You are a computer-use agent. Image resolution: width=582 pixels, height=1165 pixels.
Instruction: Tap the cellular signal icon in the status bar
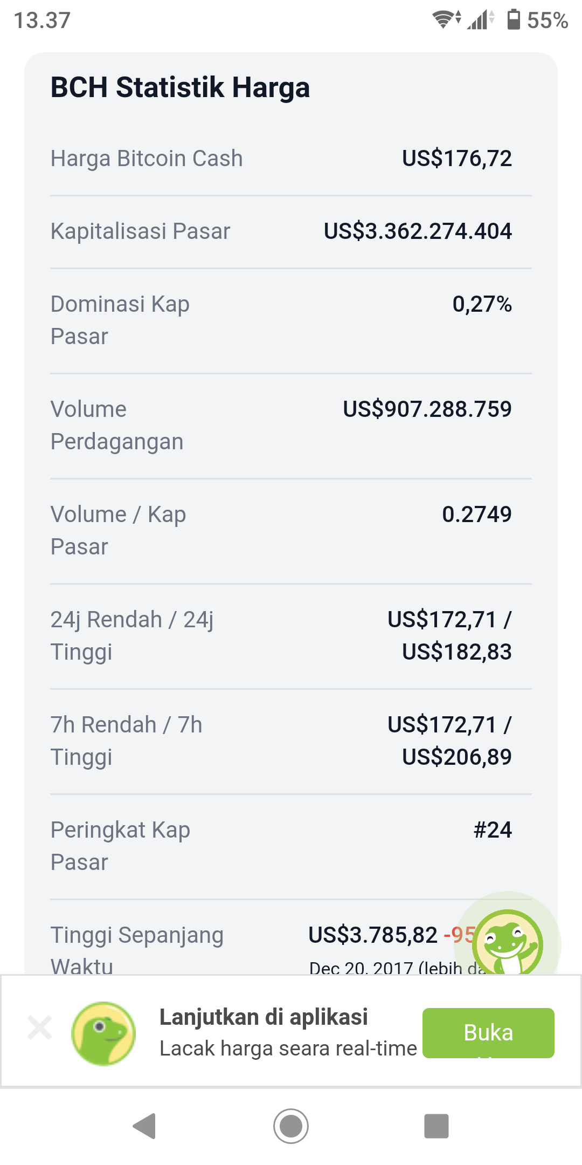(481, 19)
